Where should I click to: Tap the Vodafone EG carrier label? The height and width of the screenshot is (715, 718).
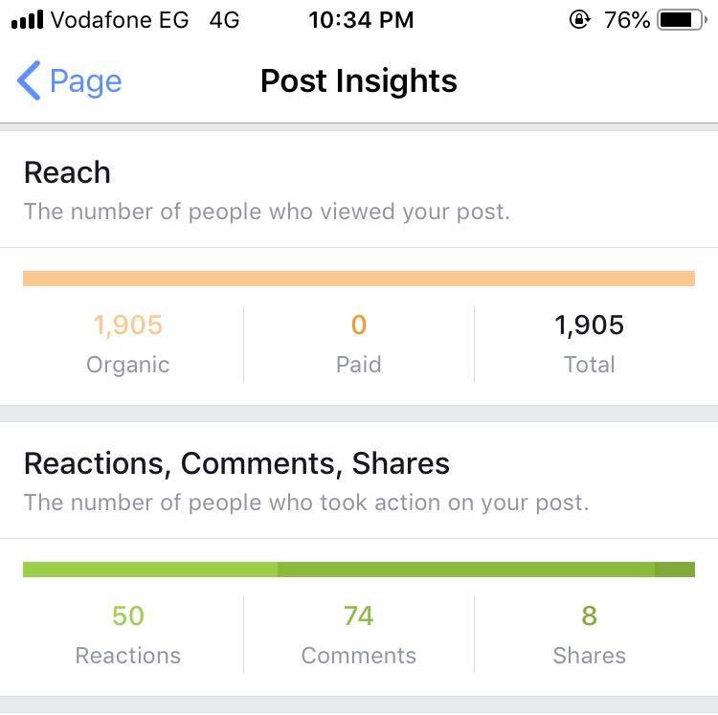coord(120,20)
